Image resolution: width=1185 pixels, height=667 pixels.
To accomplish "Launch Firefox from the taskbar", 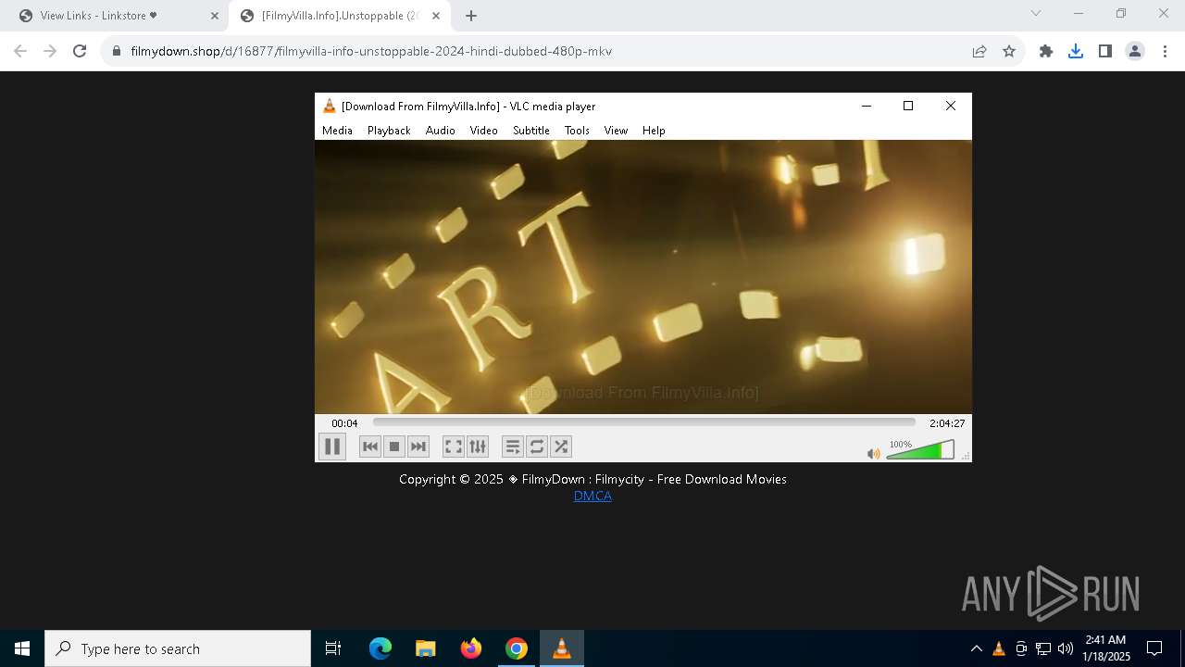I will pos(471,648).
